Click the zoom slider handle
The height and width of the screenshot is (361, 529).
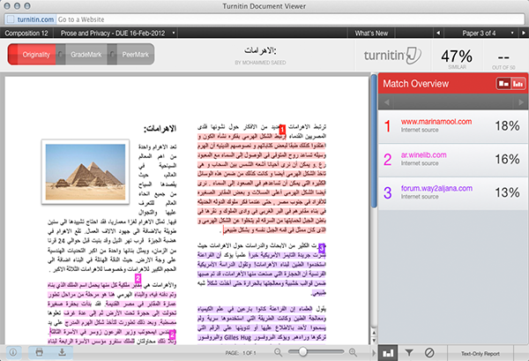(x=302, y=352)
